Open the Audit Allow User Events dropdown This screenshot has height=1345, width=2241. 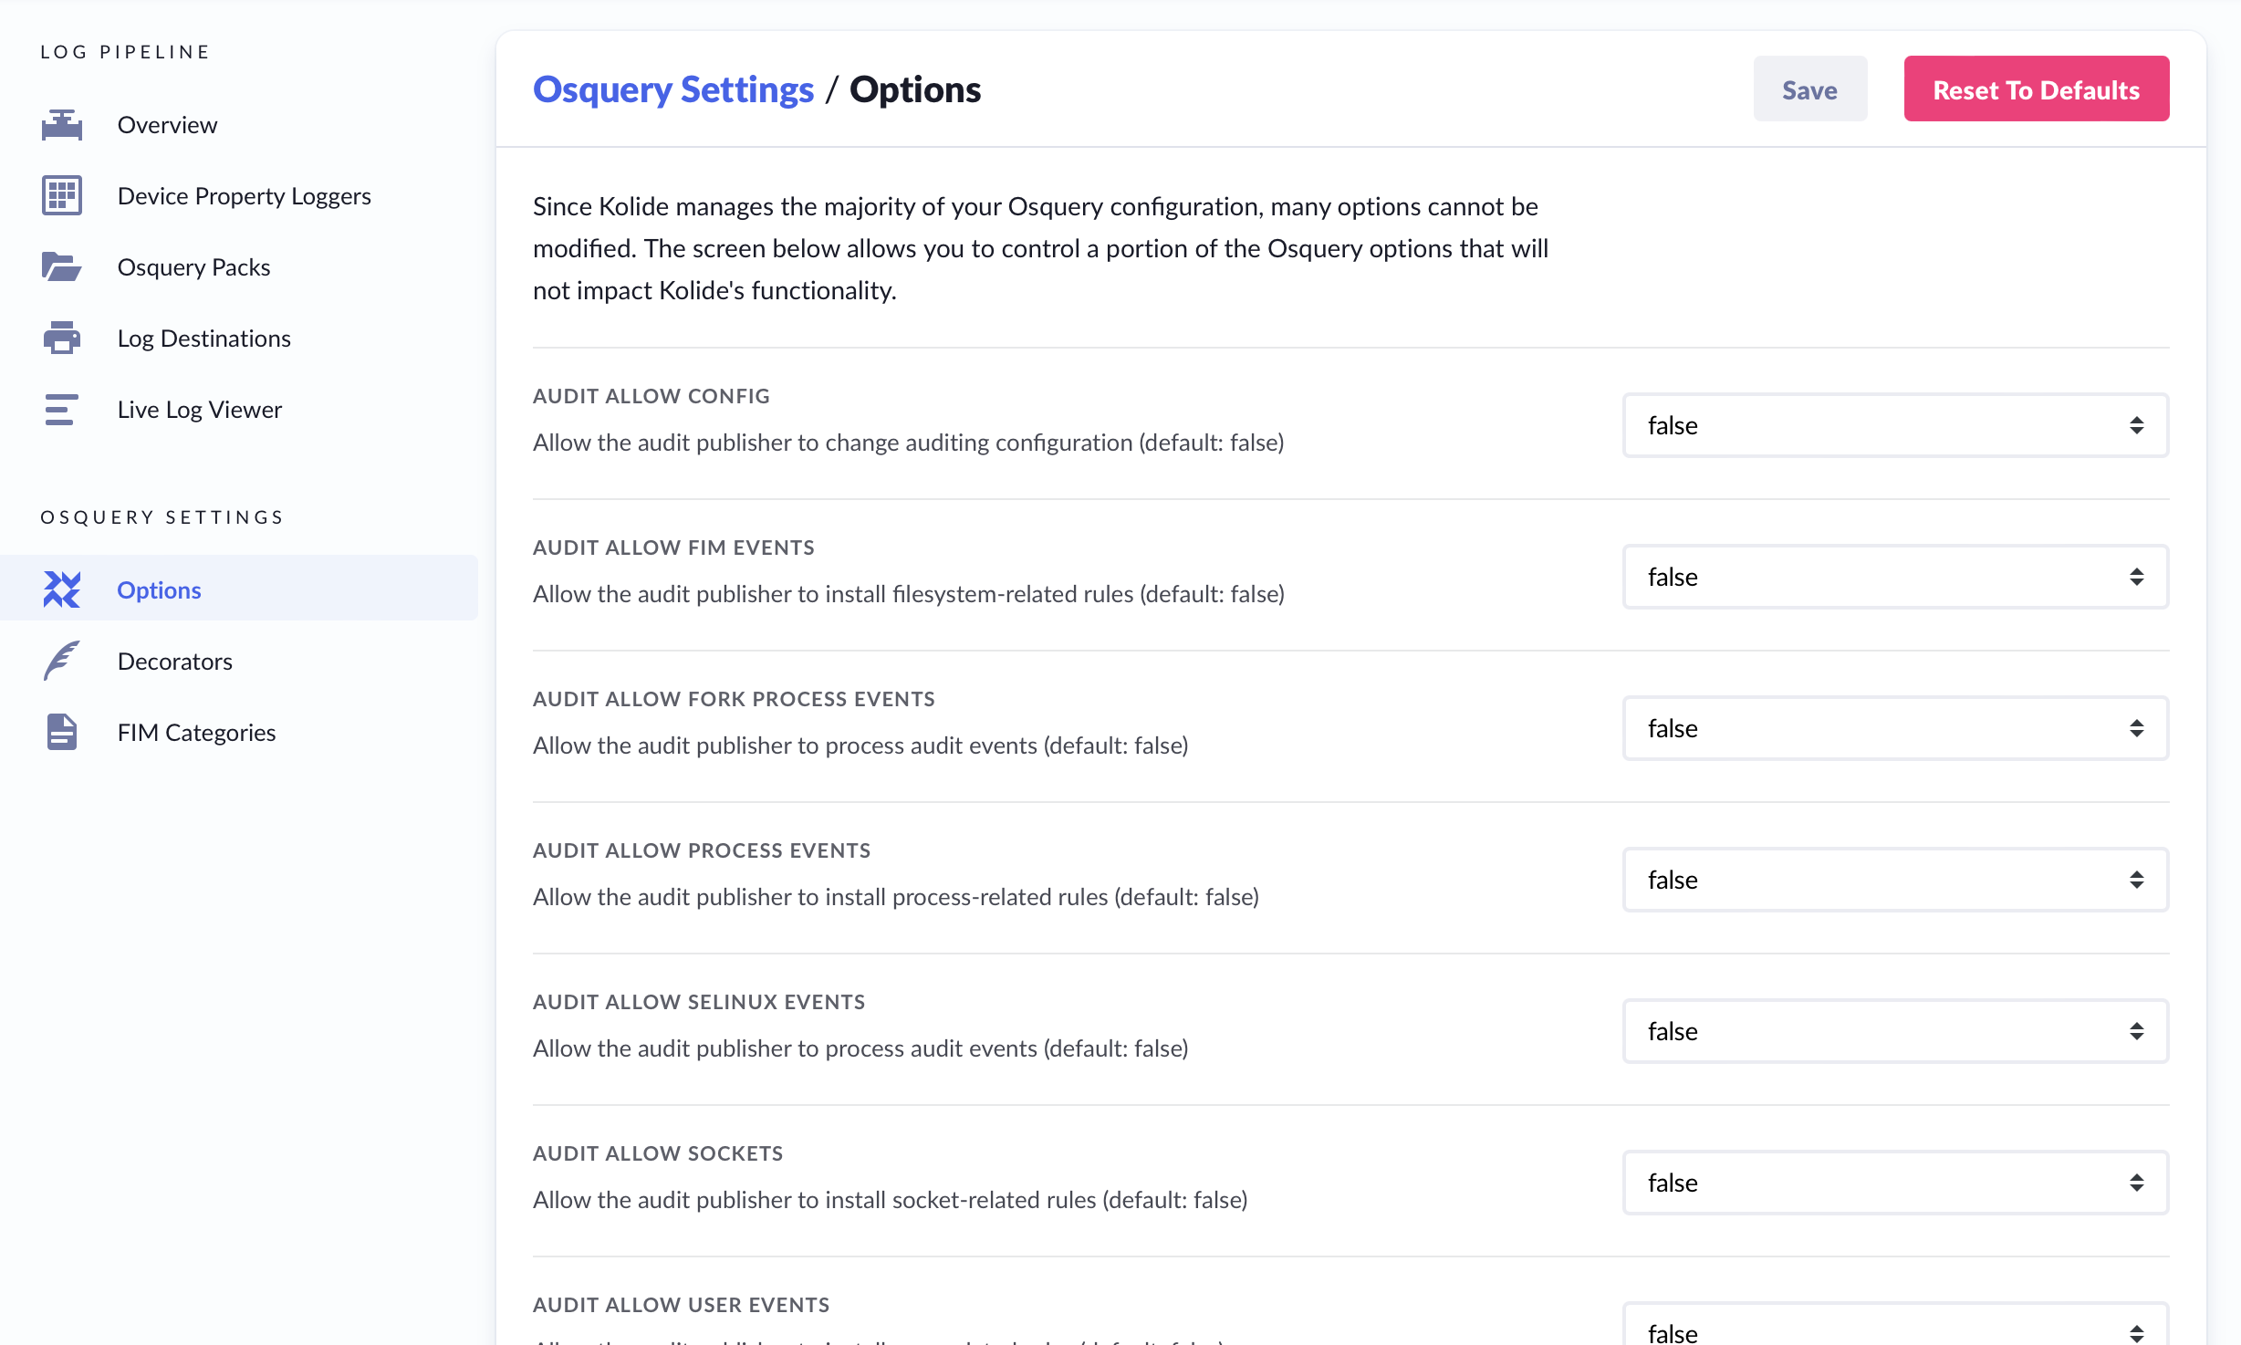(1894, 1330)
